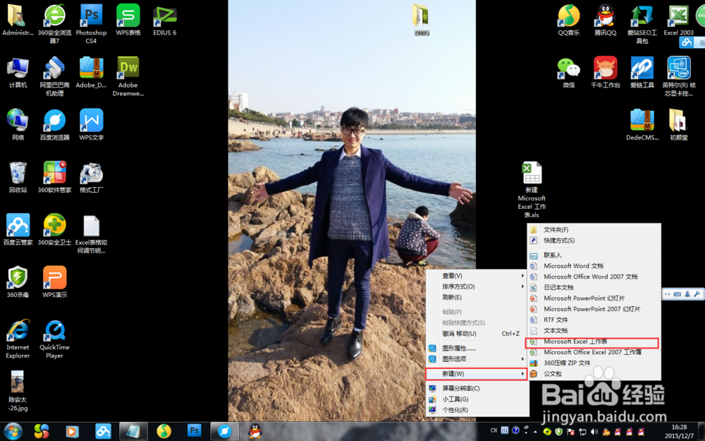The height and width of the screenshot is (441, 705).
Task: Select the 陈安太-26.jpg image thumbnail
Action: [18, 391]
